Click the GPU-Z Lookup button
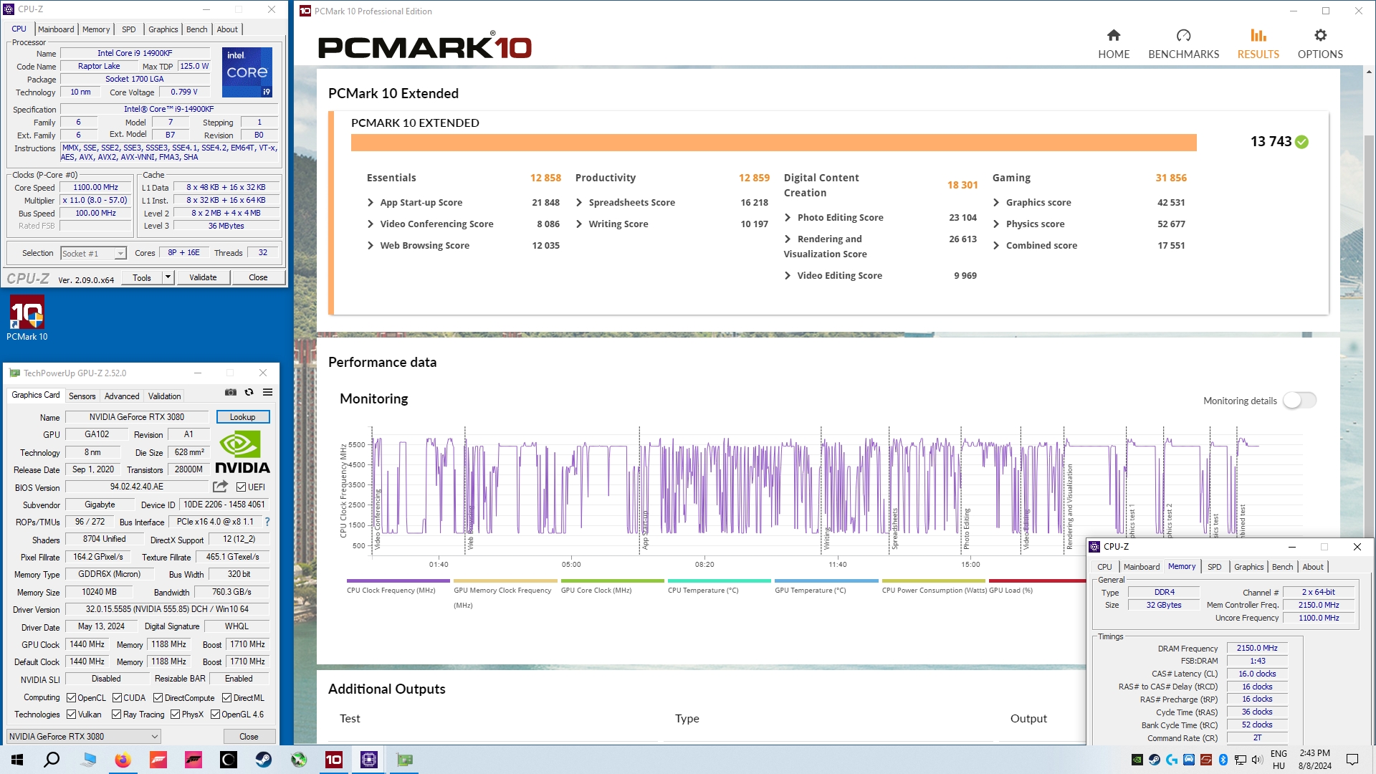Viewport: 1376px width, 774px height. point(243,417)
